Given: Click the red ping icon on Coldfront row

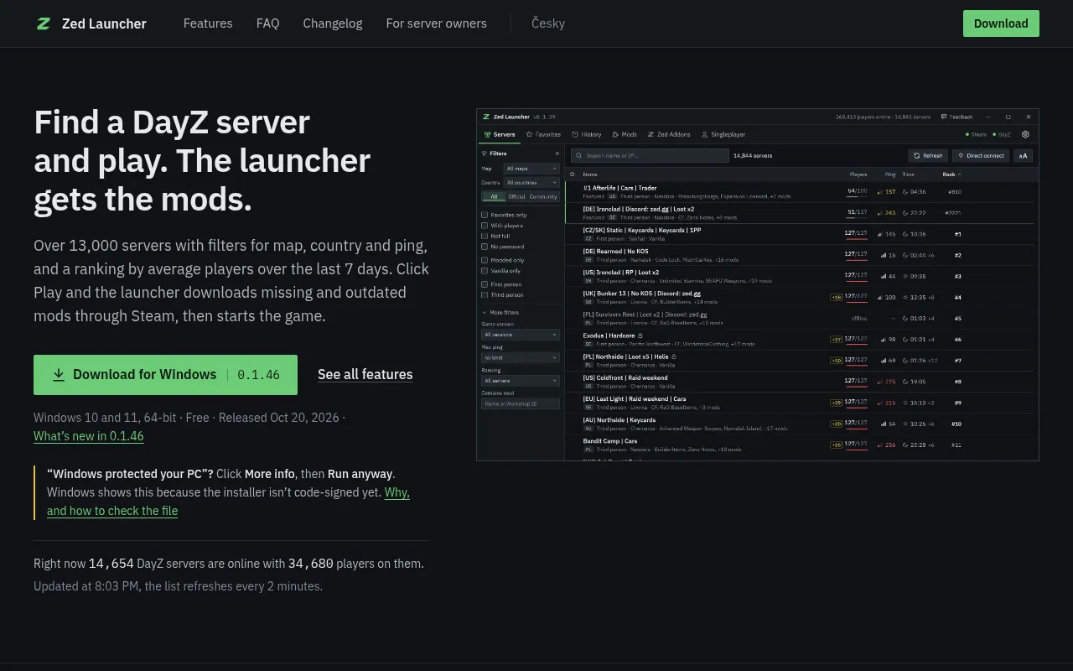Looking at the screenshot, I should pos(879,382).
